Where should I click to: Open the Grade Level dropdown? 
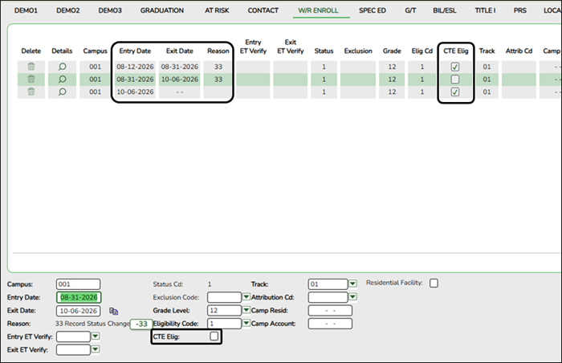tap(246, 309)
